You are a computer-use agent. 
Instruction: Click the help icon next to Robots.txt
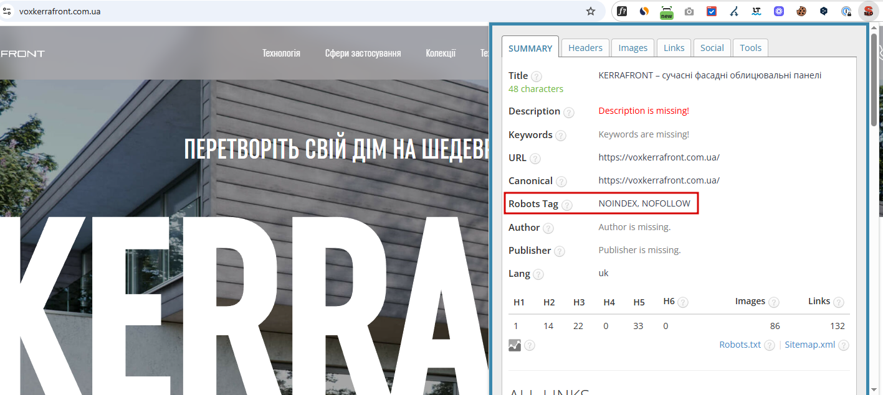pyautogui.click(x=770, y=345)
